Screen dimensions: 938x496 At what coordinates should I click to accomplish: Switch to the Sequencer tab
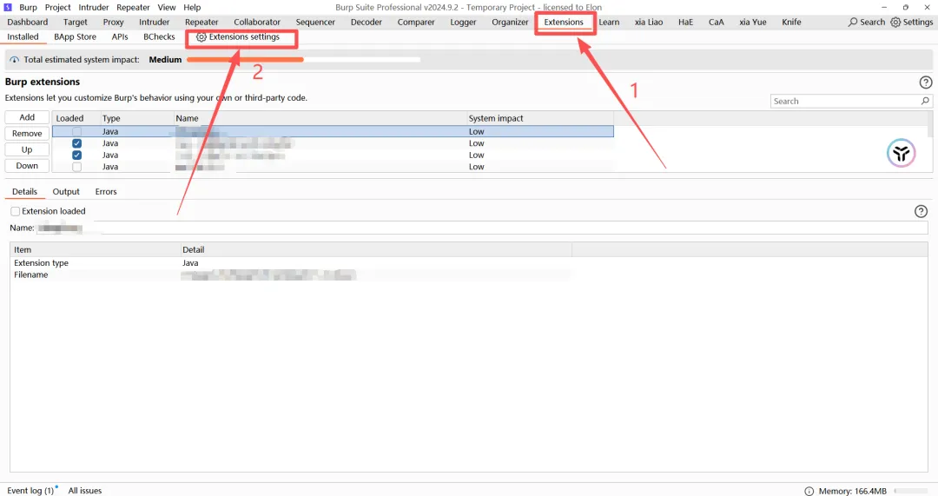tap(315, 22)
